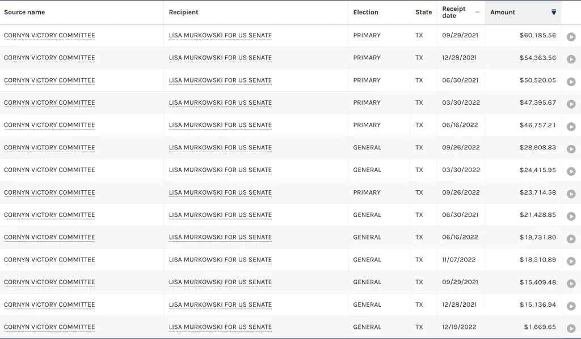Open Cornyn Victory Committee link in $1,669.65 row
The width and height of the screenshot is (581, 339).
click(49, 327)
